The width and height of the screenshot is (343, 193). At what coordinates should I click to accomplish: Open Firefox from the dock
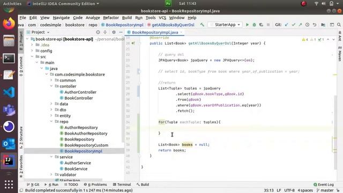click(x=9, y=23)
